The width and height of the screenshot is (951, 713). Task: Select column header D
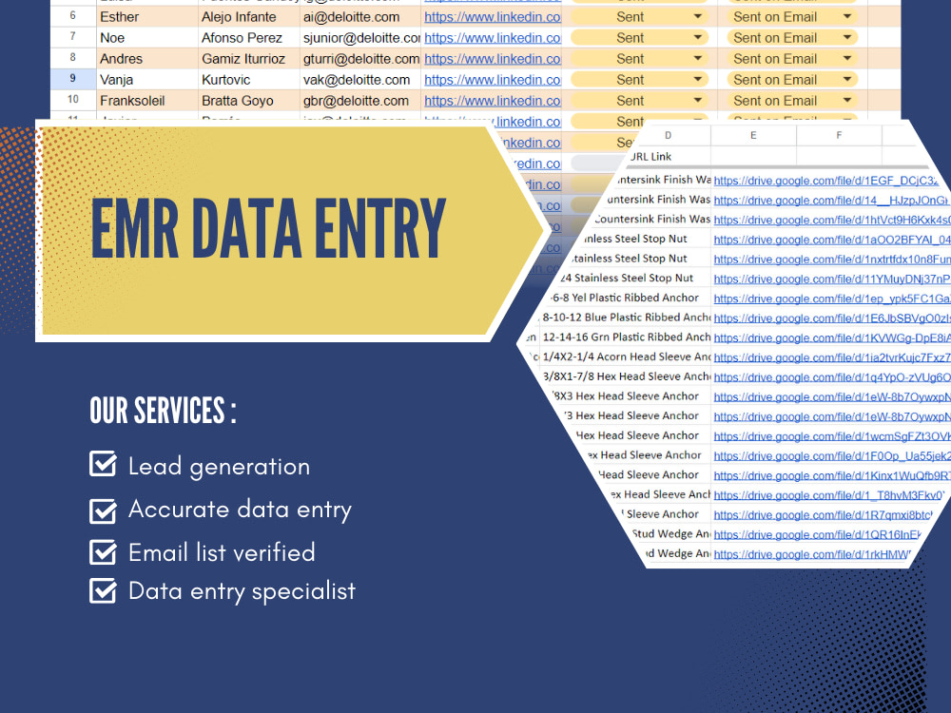(667, 136)
